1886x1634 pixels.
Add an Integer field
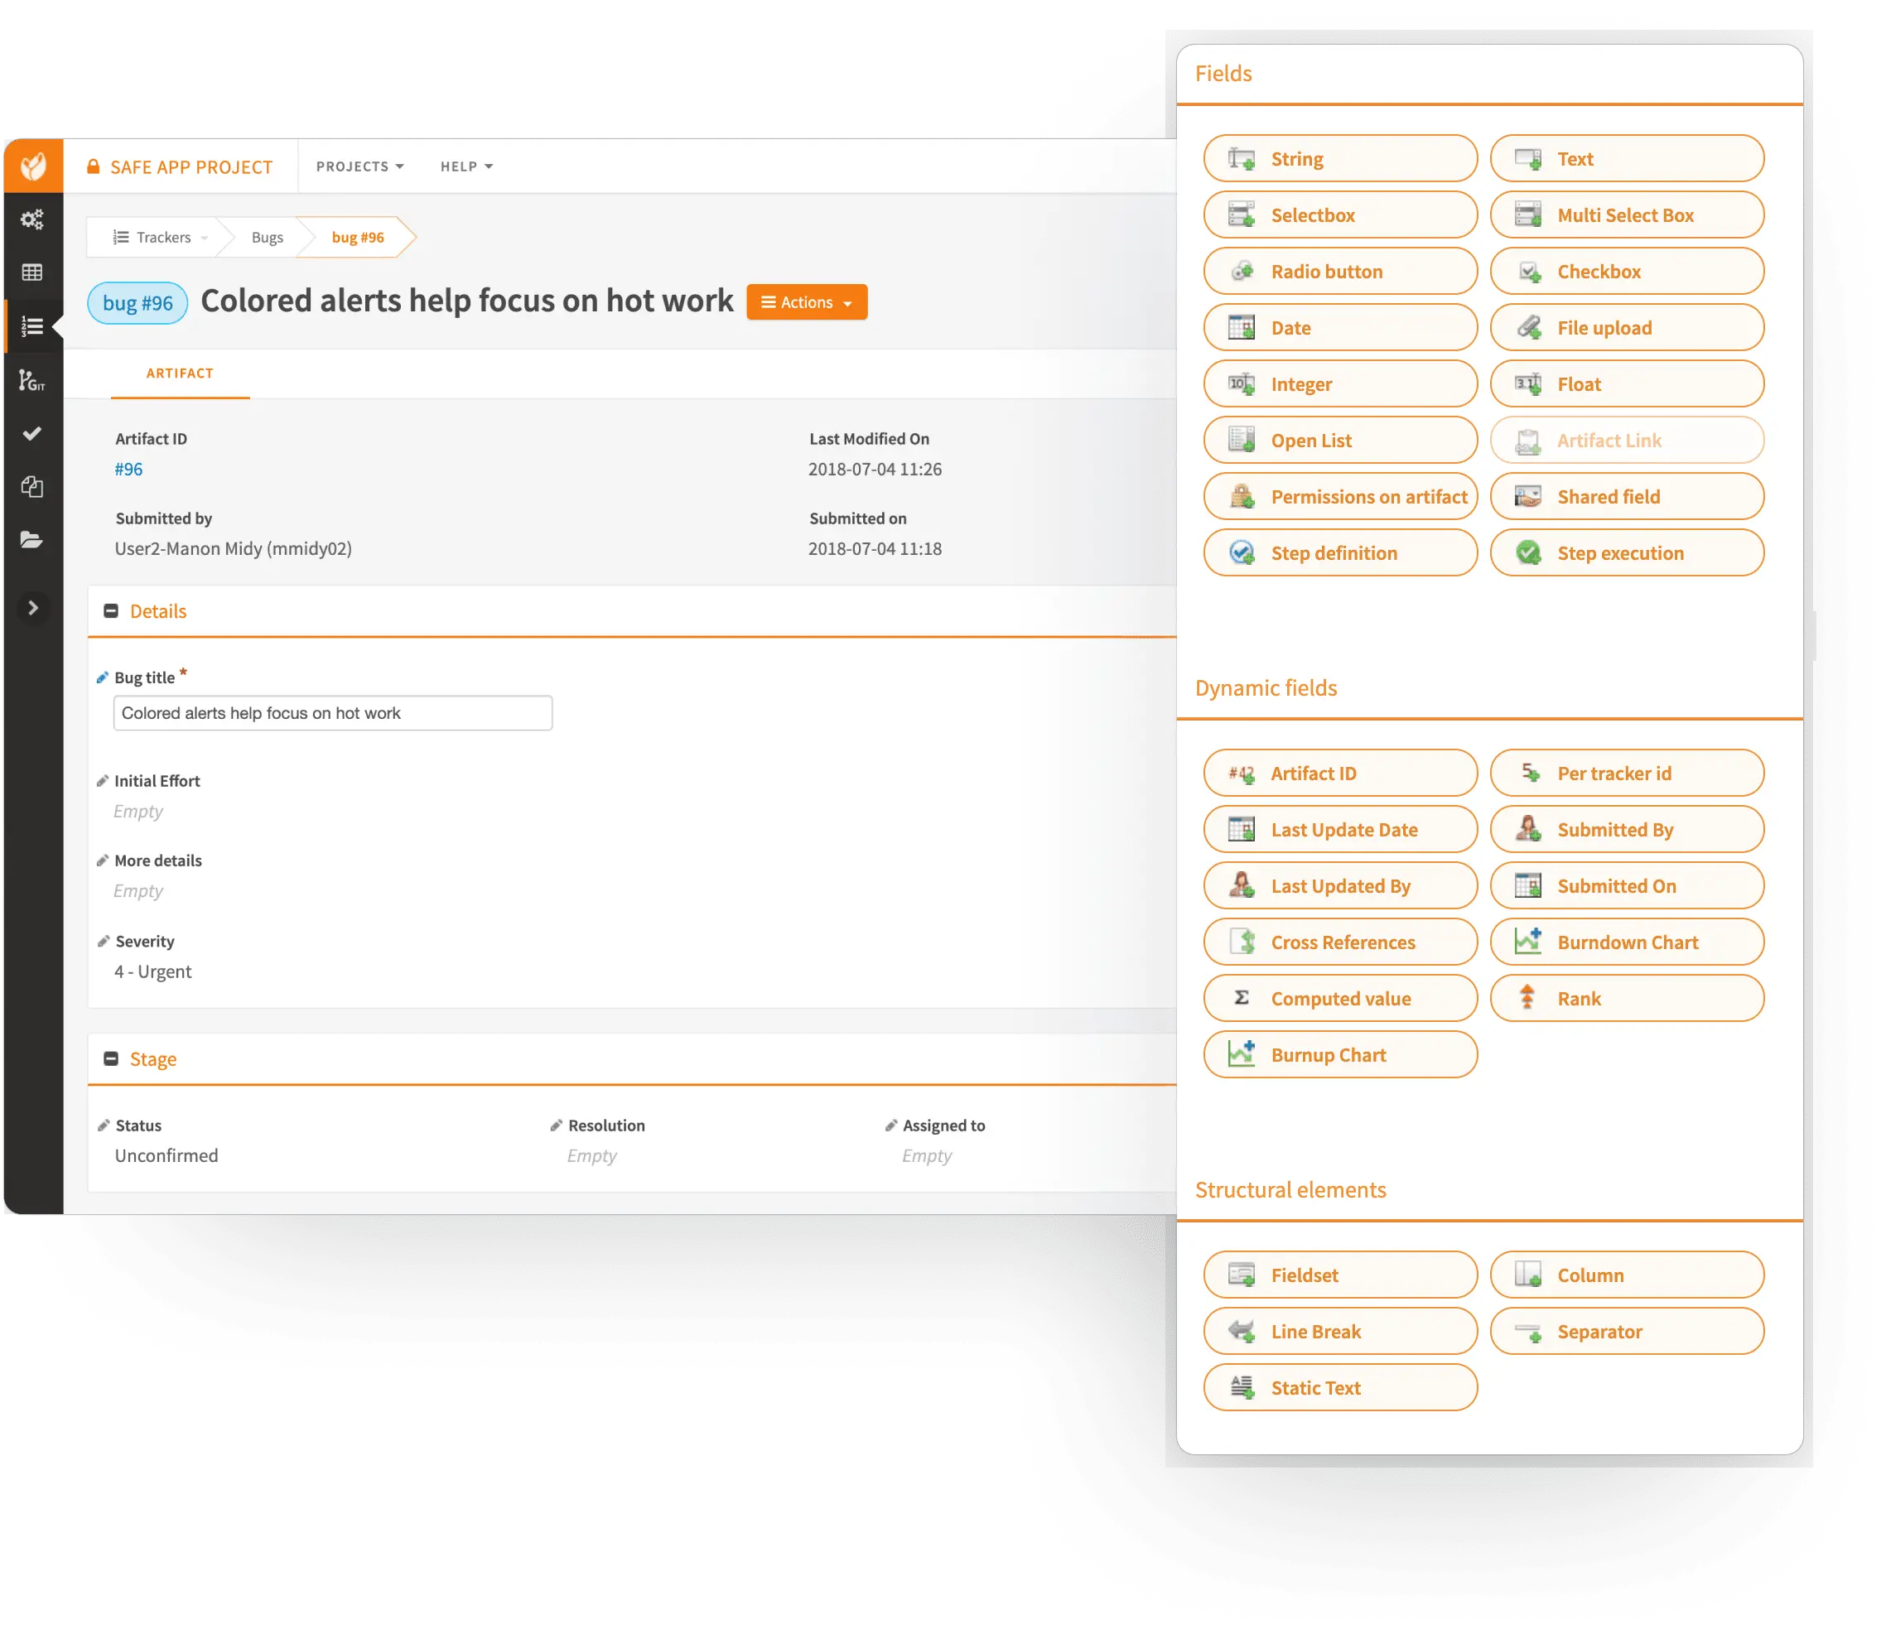[x=1341, y=385]
